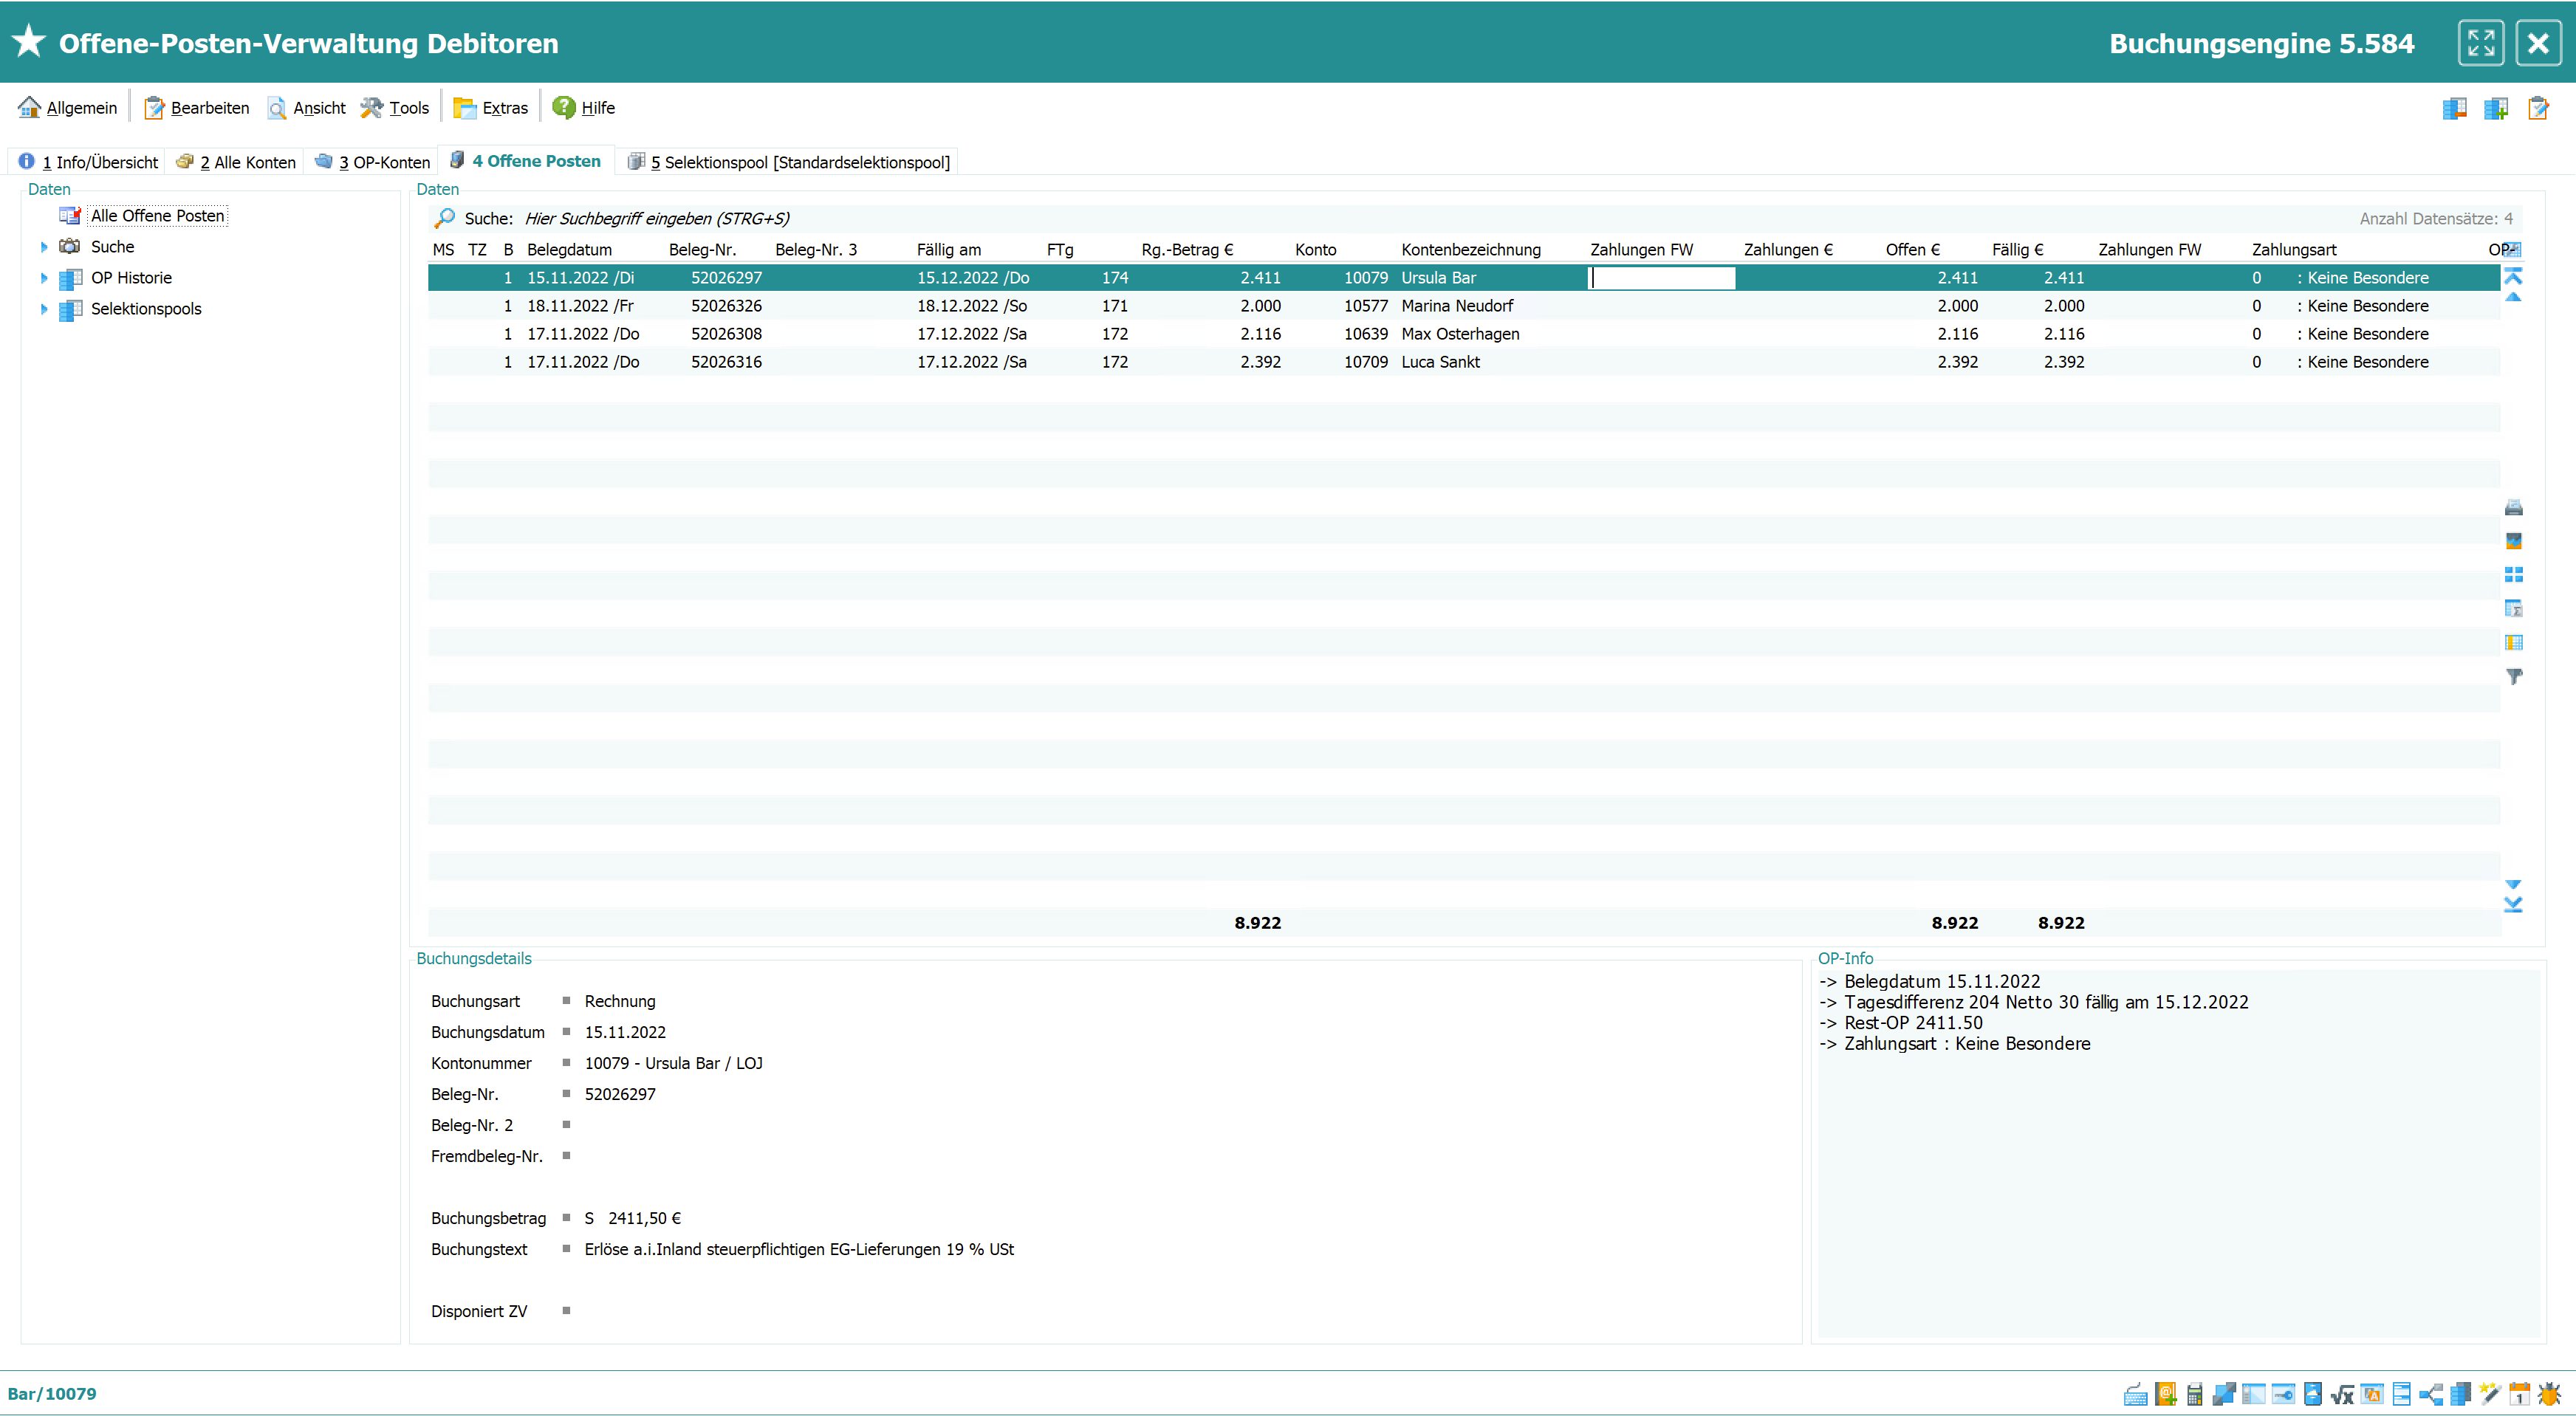Viewport: 2576px width, 1416px height.
Task: Click the printer icon beside the table
Action: click(x=2513, y=508)
